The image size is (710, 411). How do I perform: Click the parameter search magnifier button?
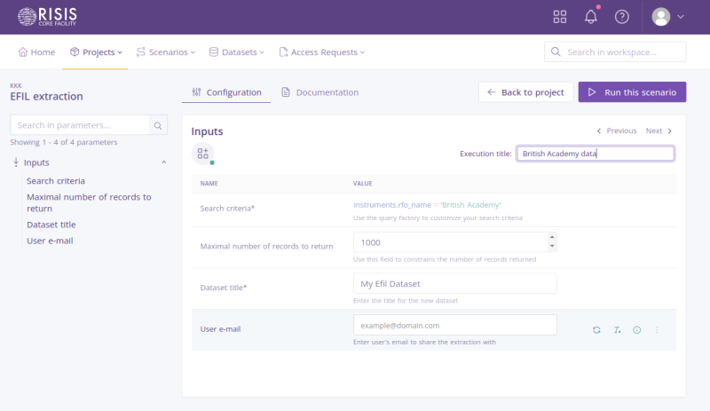point(158,126)
